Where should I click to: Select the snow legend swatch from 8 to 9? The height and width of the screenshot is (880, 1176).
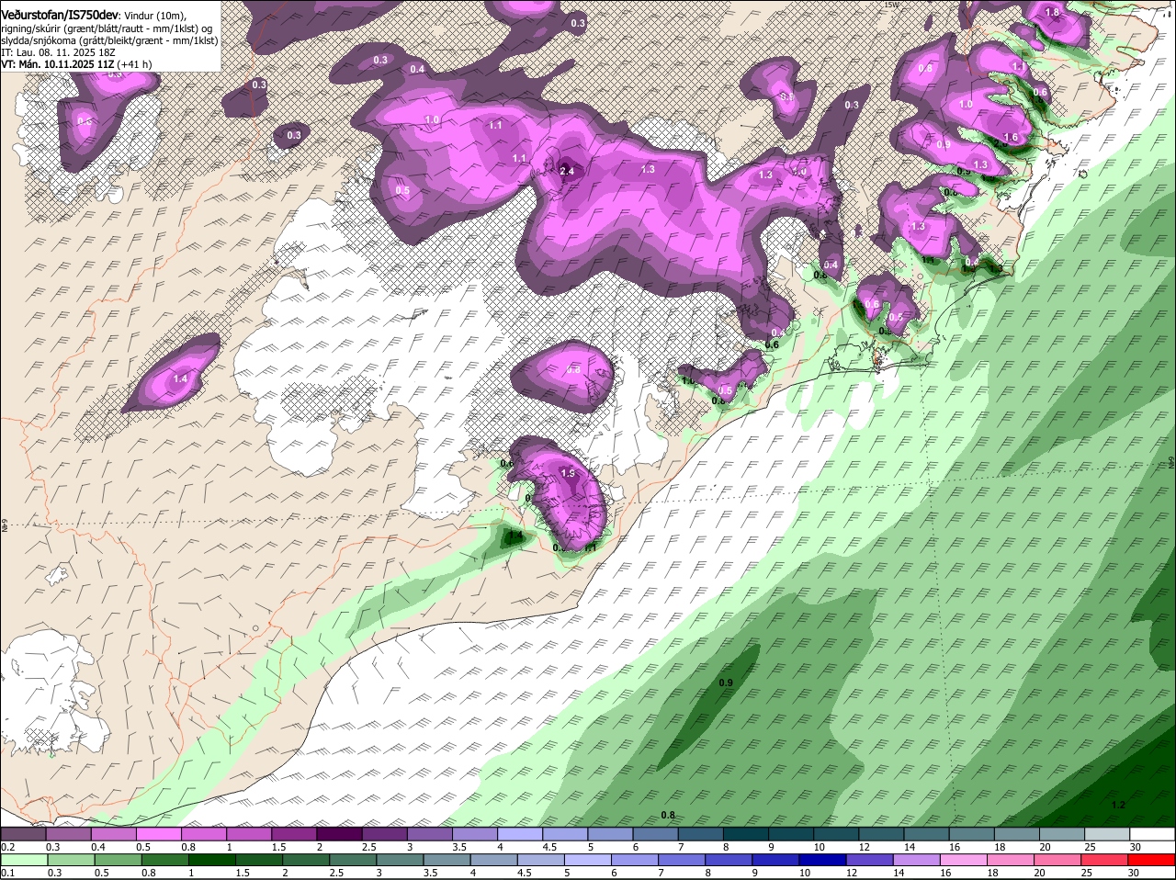coord(746,834)
